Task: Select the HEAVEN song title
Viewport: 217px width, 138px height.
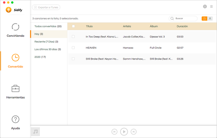Action: click(x=91, y=48)
